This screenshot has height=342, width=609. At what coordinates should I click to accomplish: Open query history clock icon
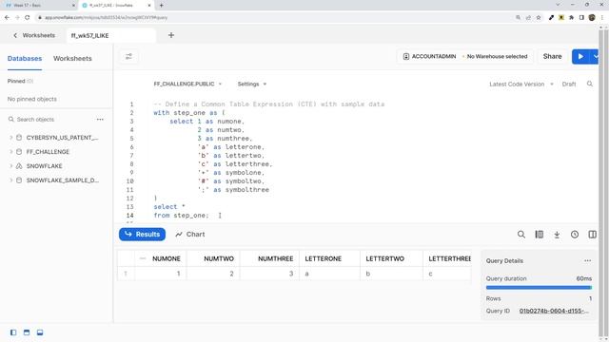click(x=575, y=235)
